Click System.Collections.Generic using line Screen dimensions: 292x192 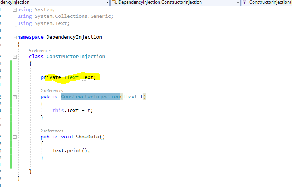(x=65, y=16)
